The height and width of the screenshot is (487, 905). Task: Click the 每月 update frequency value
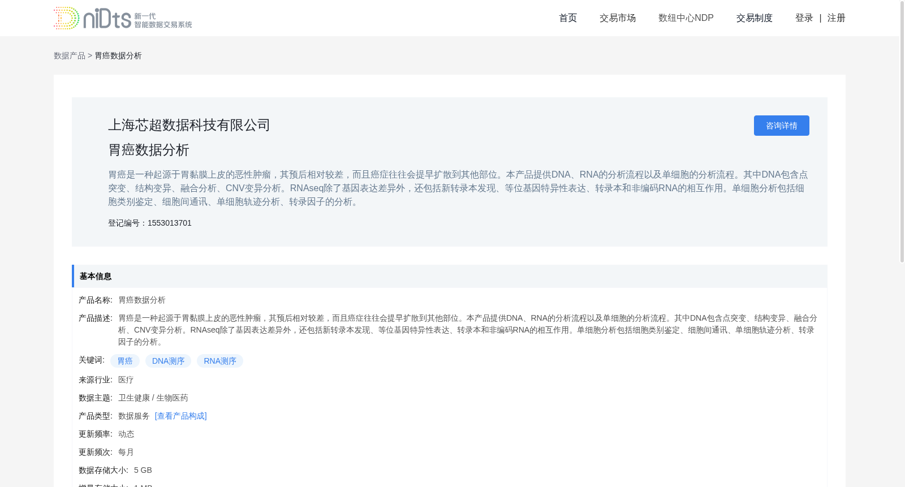(x=126, y=452)
